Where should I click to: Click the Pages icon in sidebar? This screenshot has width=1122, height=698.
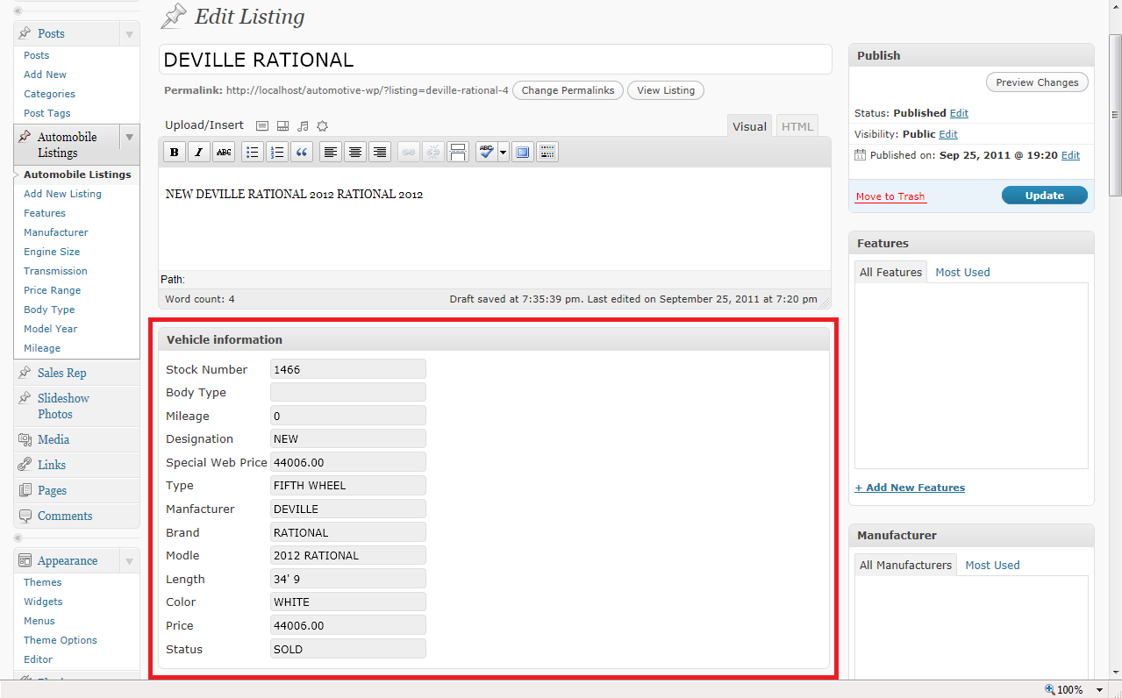click(x=25, y=490)
